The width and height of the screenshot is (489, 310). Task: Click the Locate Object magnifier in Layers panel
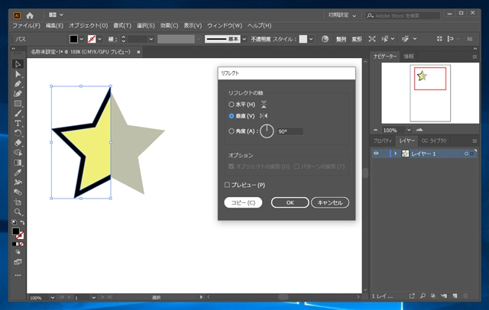[423, 295]
